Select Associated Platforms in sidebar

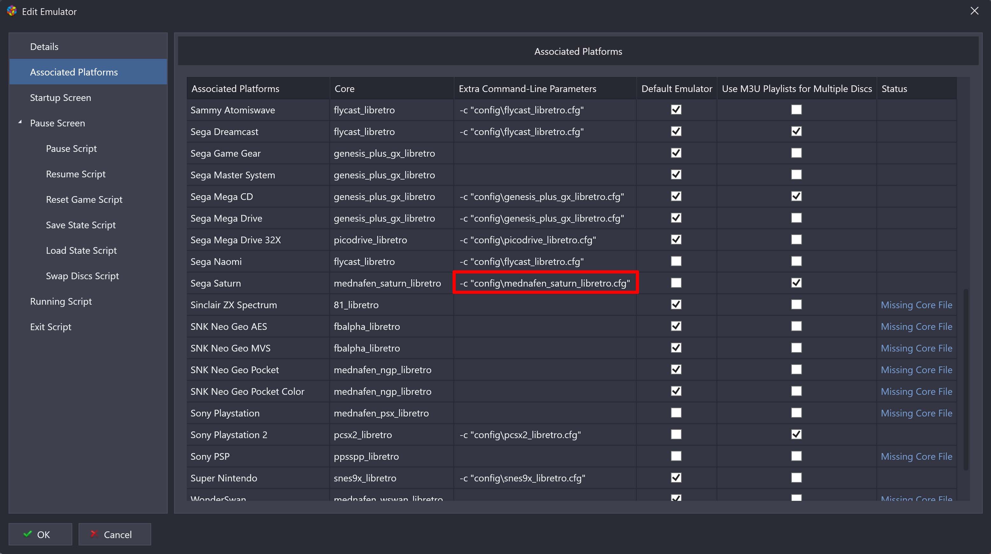(88, 72)
